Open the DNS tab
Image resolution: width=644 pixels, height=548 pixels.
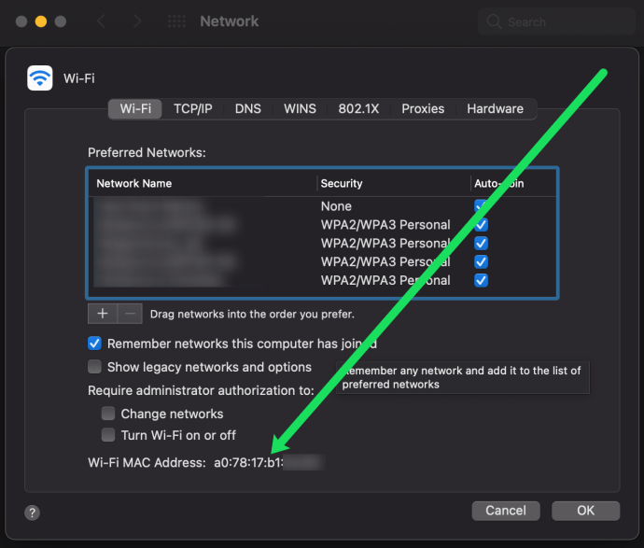click(248, 109)
